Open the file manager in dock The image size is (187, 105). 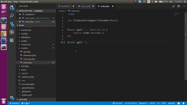point(4,27)
